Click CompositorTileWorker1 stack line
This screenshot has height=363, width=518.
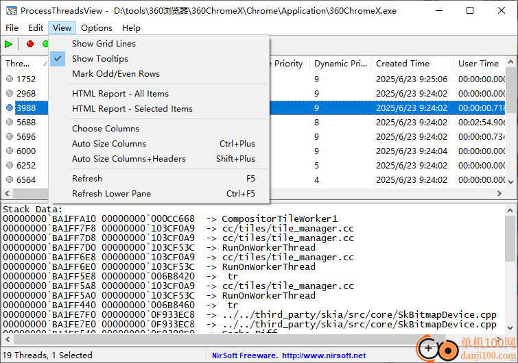click(x=170, y=219)
